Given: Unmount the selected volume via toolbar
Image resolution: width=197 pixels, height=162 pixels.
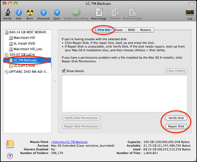Looking at the screenshot, I should point(44,12).
